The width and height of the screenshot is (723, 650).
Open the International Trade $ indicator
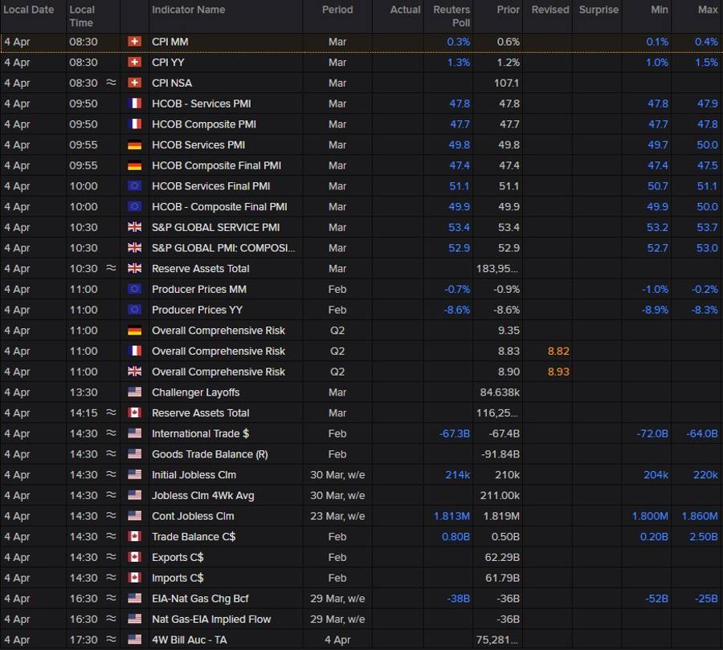[x=200, y=433]
